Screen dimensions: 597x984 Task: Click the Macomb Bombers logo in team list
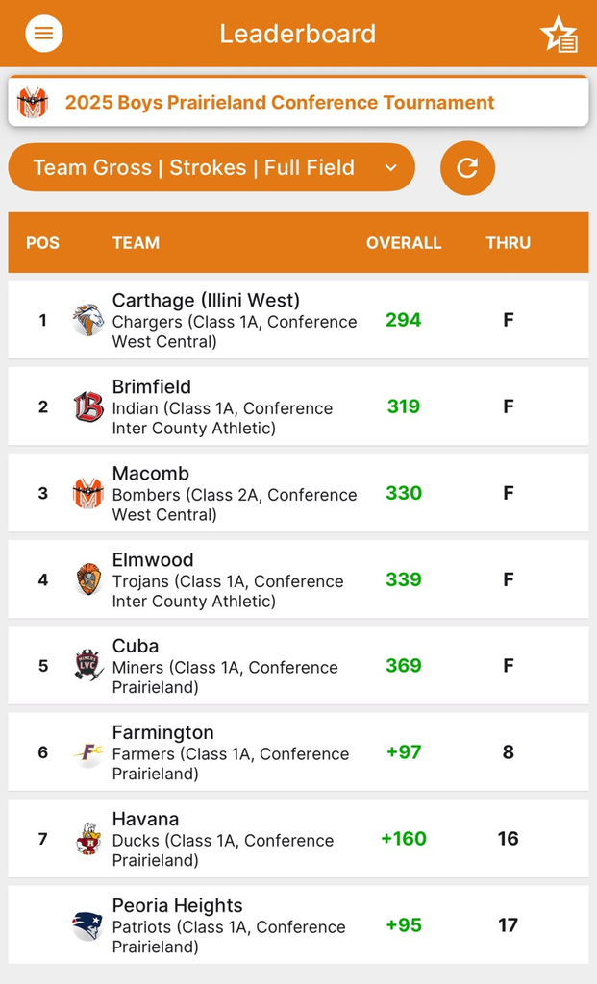[87, 493]
